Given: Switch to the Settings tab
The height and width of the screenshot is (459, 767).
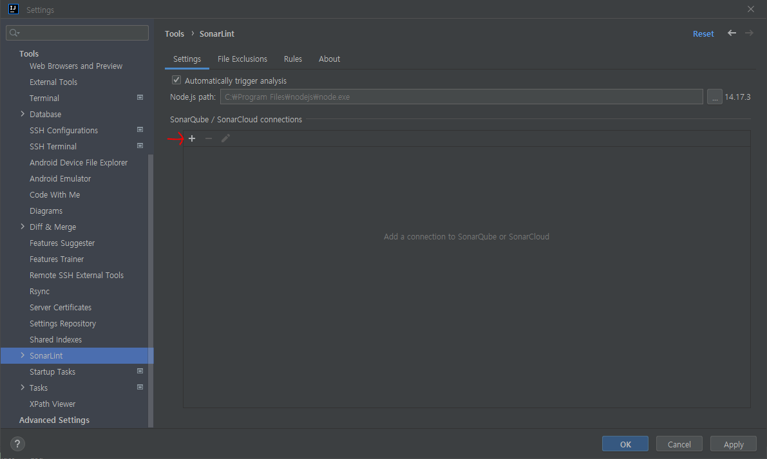Looking at the screenshot, I should point(187,59).
